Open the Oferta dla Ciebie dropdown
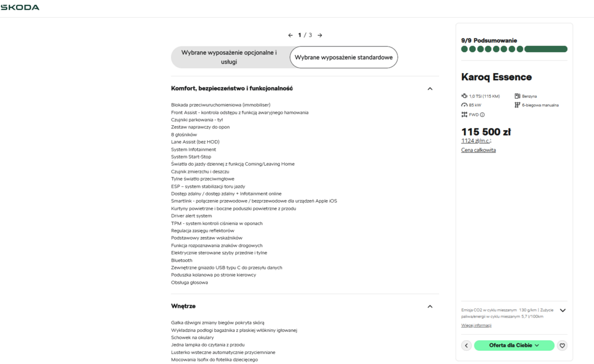The image size is (594, 364). (x=514, y=345)
